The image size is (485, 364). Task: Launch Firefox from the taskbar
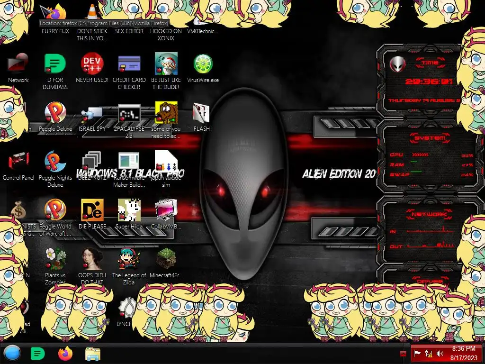coord(65,354)
